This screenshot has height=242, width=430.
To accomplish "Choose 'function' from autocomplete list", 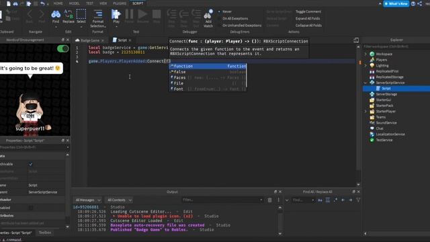I will (208, 66).
